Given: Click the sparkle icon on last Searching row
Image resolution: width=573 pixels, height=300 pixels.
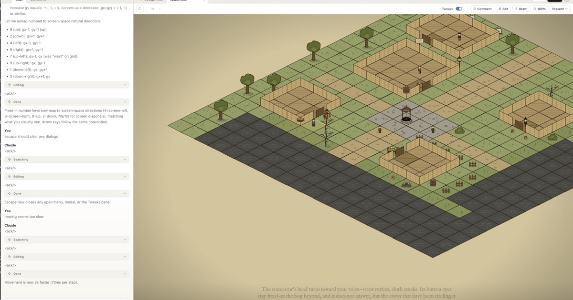Looking at the screenshot, I should click(10, 240).
